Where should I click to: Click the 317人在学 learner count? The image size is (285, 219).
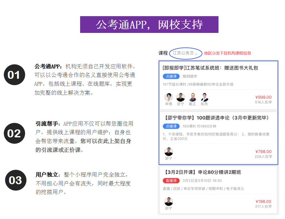tap(263, 206)
